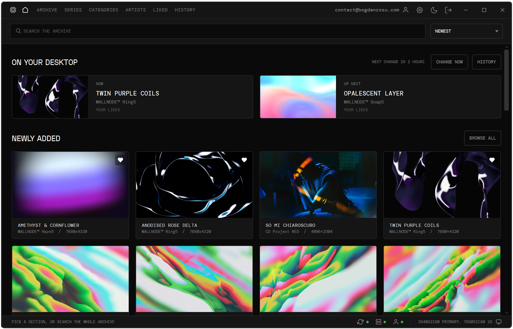
Task: Unlike Amethyst & Cornflower with heart
Action: tap(120, 160)
